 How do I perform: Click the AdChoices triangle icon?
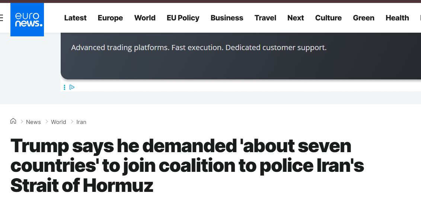point(72,87)
